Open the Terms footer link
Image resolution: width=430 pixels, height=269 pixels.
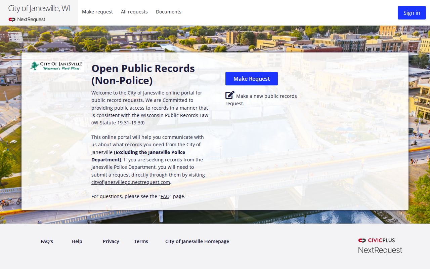pos(141,241)
